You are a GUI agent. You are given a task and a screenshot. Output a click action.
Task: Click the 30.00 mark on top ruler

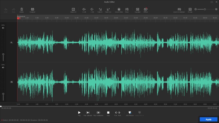click(x=166, y=18)
